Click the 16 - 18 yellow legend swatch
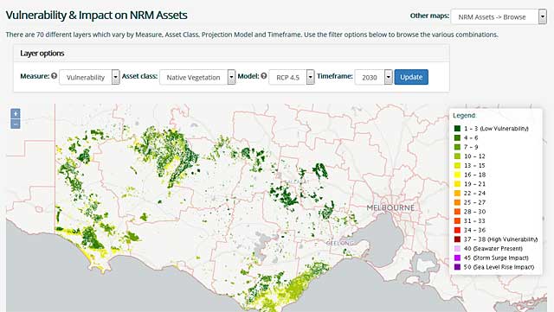 click(457, 175)
